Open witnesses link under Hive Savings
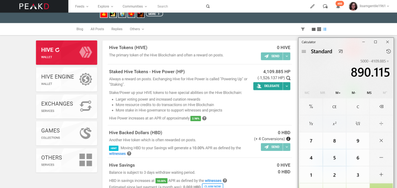 pos(213,180)
